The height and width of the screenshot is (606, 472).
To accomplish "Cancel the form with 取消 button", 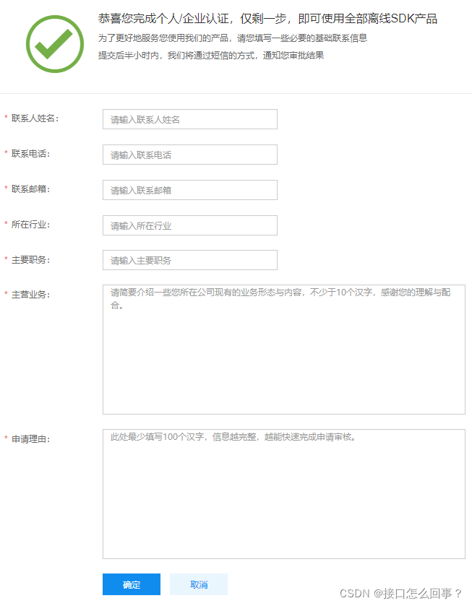I will [x=199, y=584].
